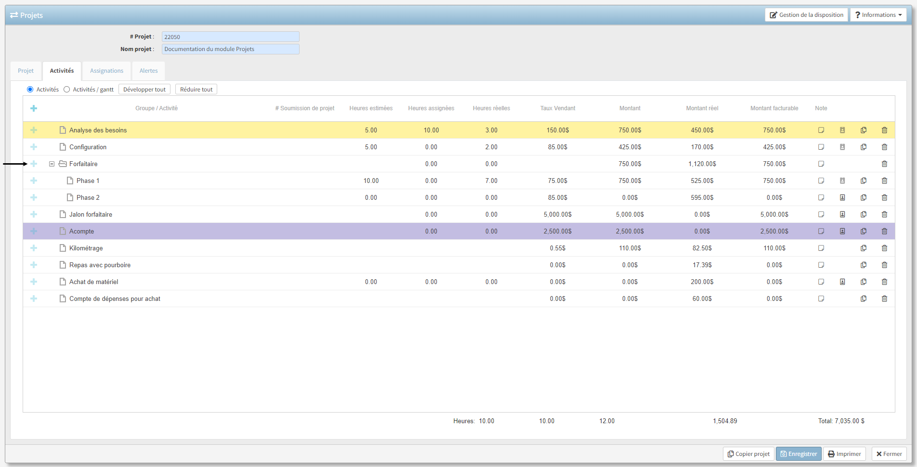Open assignment icon on Phase 2 row

pos(842,197)
